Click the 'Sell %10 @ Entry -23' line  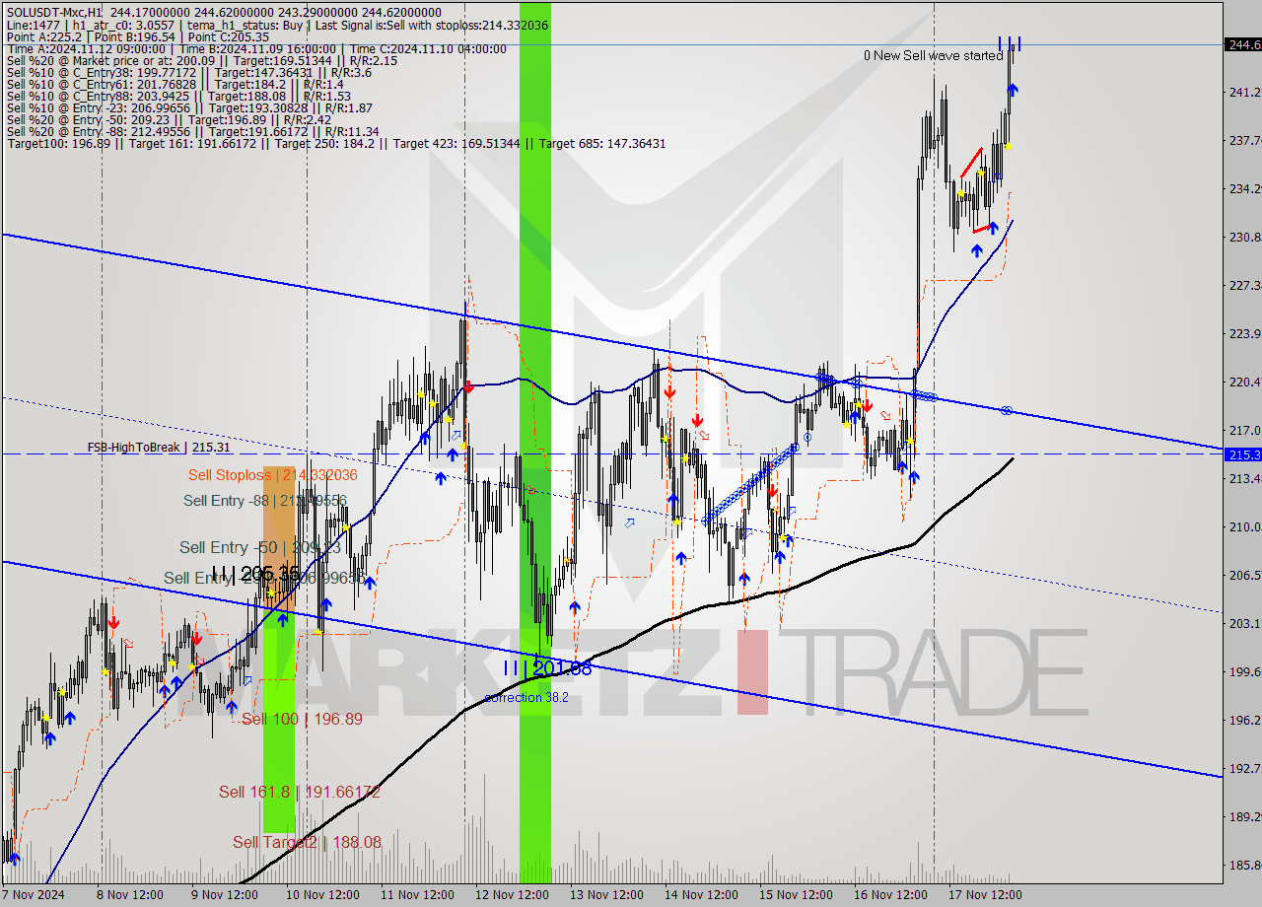[188, 107]
